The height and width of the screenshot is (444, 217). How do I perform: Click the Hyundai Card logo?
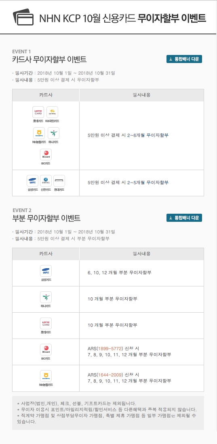[x=59, y=181]
